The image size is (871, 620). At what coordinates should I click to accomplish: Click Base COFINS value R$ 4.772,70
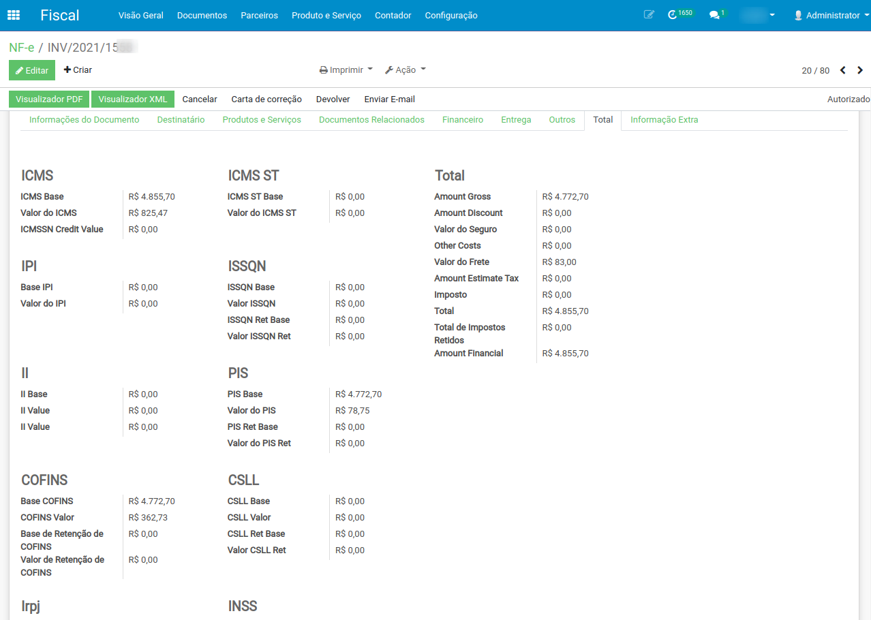pyautogui.click(x=152, y=501)
